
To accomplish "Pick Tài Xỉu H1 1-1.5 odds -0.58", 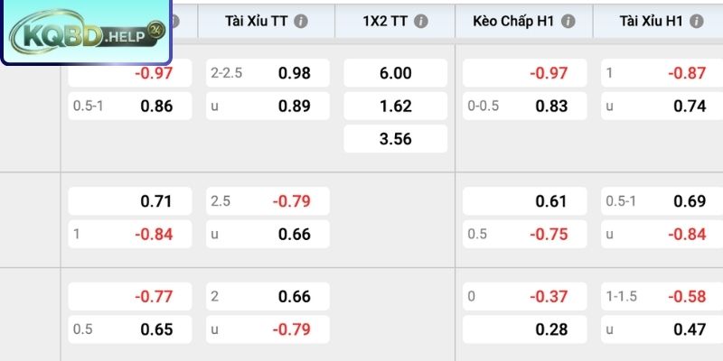I will [662, 296].
